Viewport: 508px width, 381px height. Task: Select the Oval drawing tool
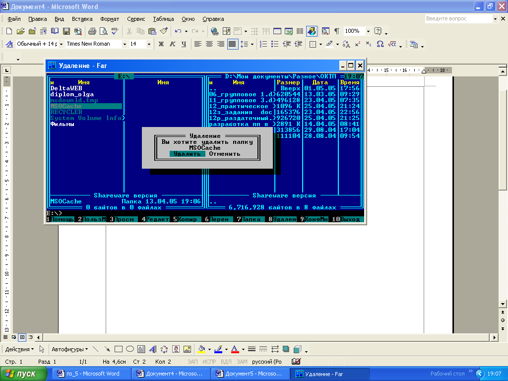[130, 349]
